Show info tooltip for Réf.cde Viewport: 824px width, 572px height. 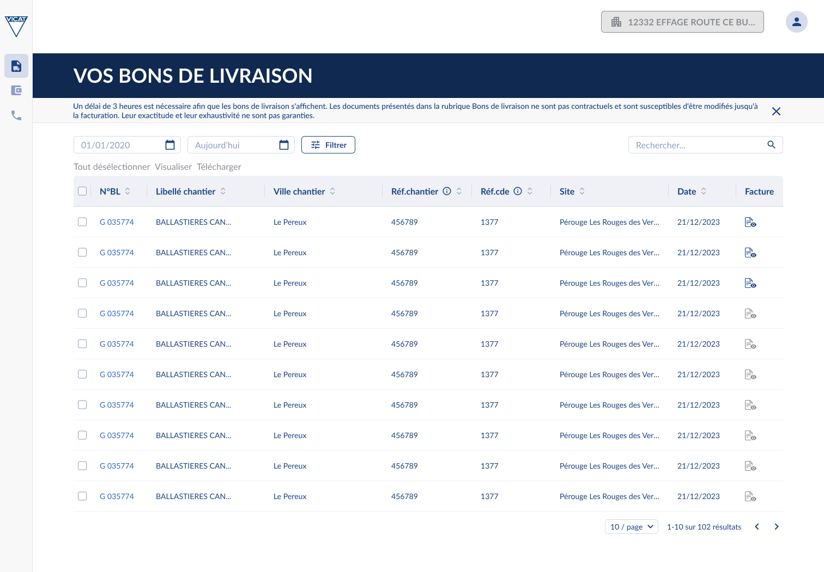(x=518, y=191)
